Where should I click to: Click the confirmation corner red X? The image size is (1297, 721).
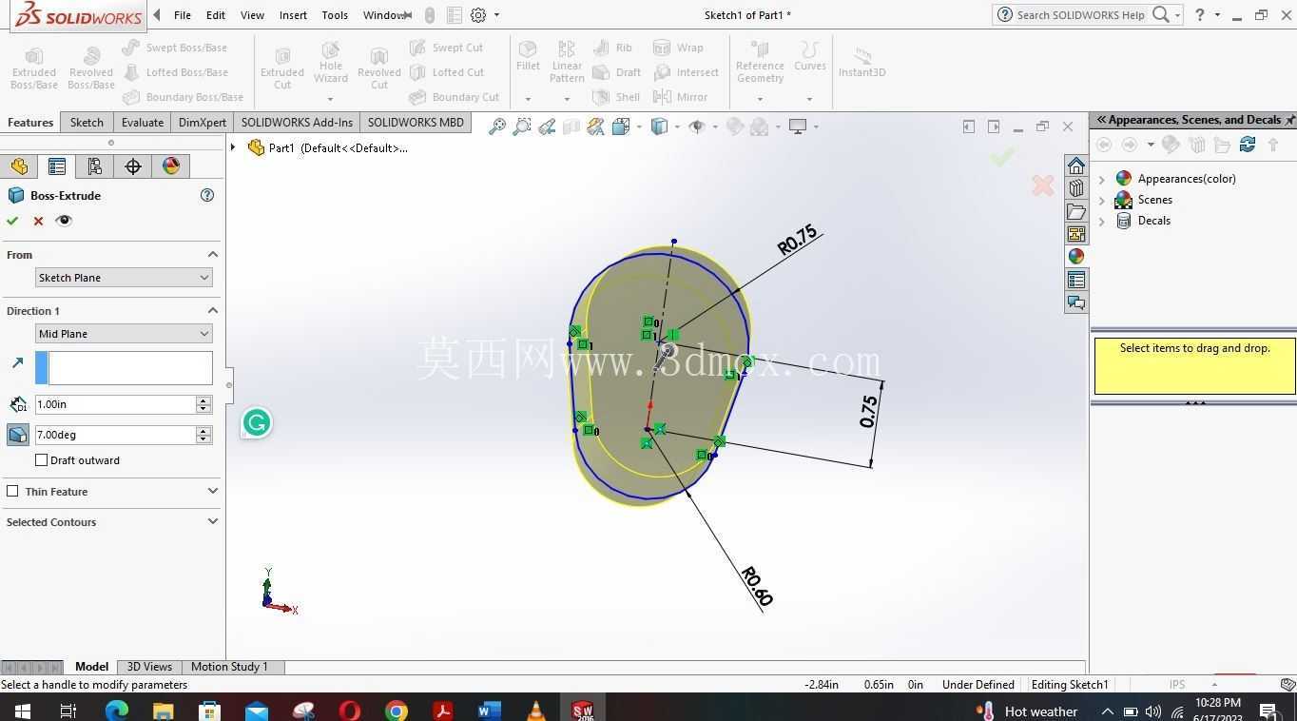[1042, 185]
